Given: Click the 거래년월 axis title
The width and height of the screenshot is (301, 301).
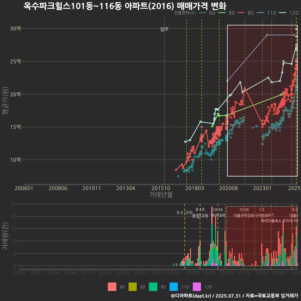Looking at the screenshot, I should [161, 194].
